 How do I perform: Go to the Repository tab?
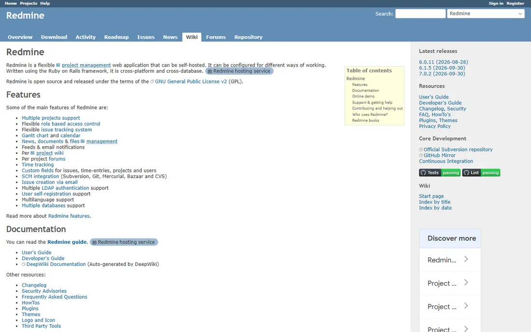tap(248, 37)
